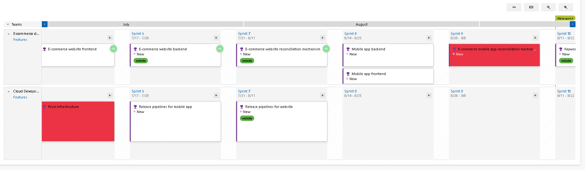Show dependencies of website reconciliation mechanism card
Viewport: 585px width, 170px height.
click(x=326, y=48)
